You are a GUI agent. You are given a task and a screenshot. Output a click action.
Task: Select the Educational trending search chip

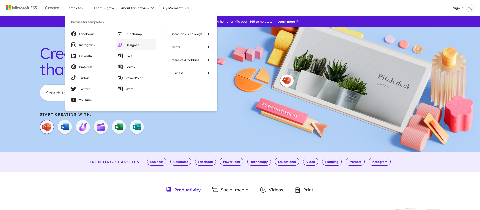287,162
